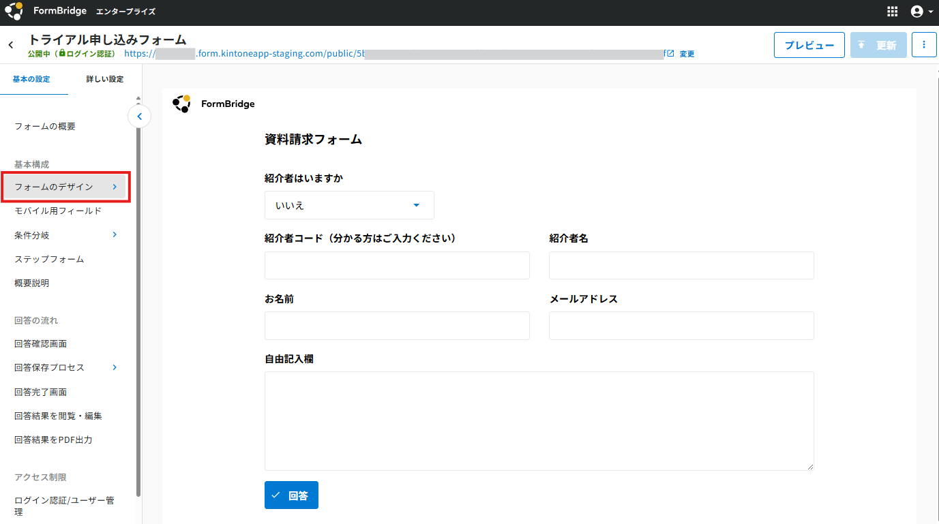Click the 基本構成 section header
The height and width of the screenshot is (524, 939).
point(32,164)
